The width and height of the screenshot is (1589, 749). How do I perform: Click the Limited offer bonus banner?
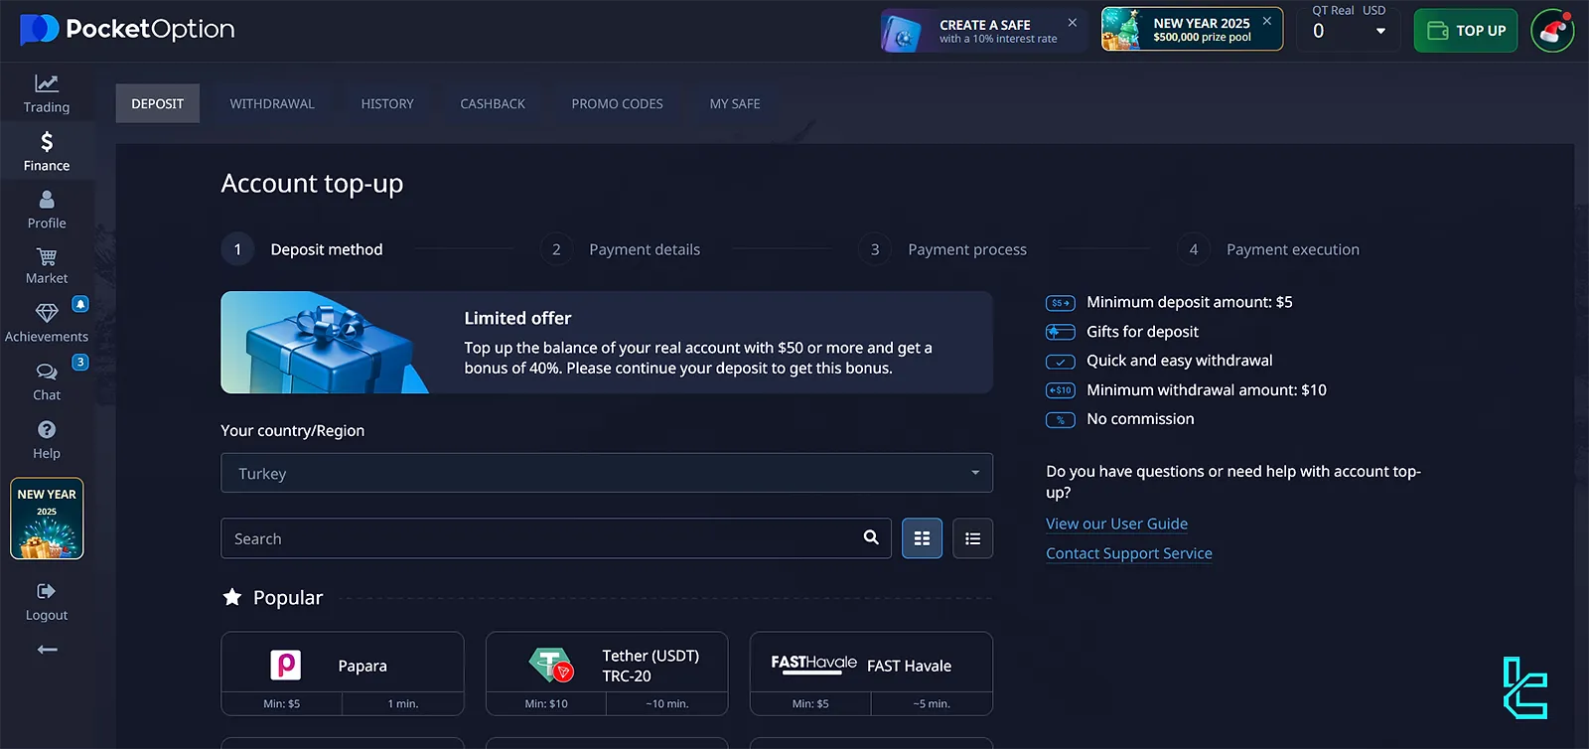pyautogui.click(x=607, y=342)
